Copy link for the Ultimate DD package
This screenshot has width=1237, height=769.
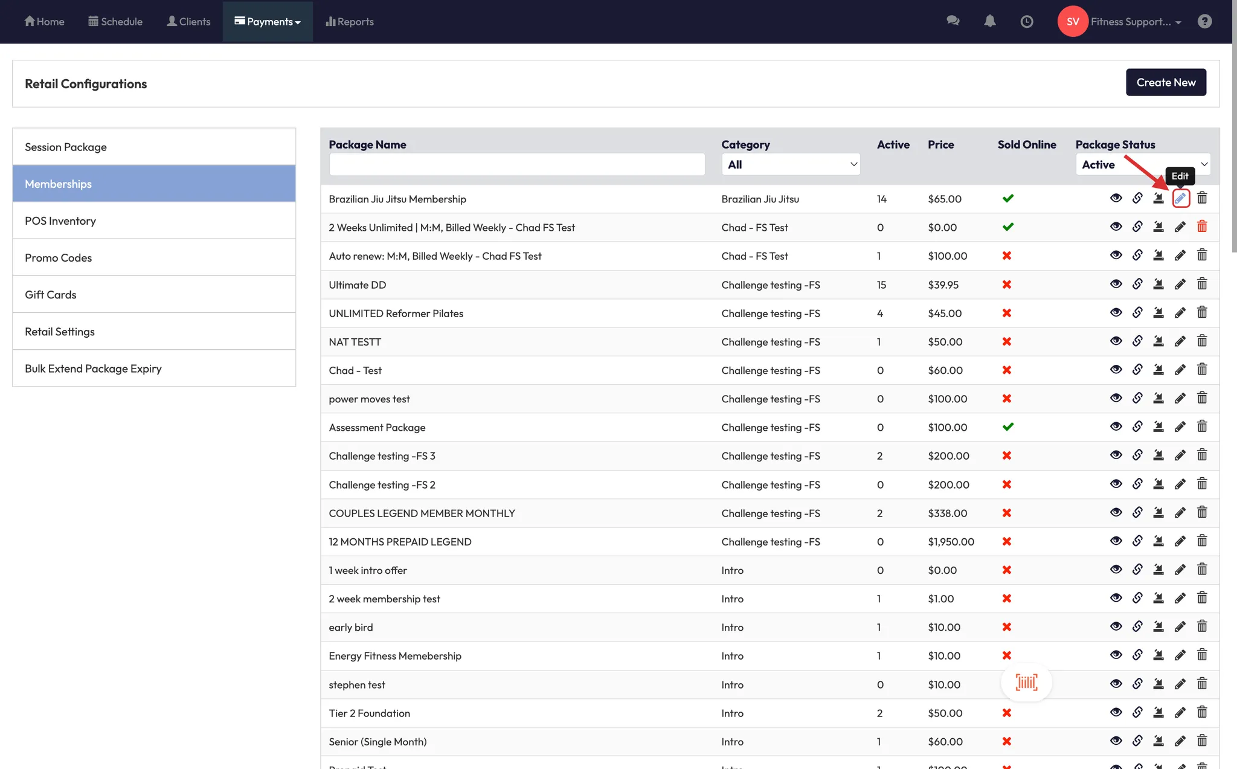coord(1137,284)
